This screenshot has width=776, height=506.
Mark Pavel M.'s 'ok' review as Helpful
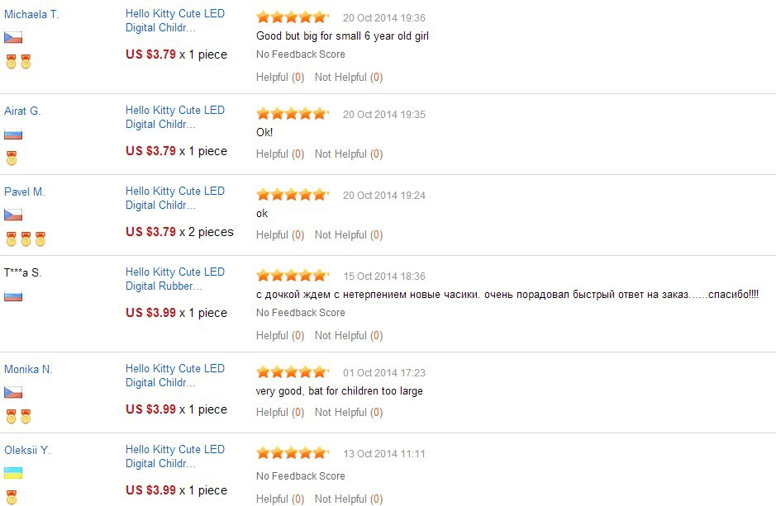click(280, 234)
